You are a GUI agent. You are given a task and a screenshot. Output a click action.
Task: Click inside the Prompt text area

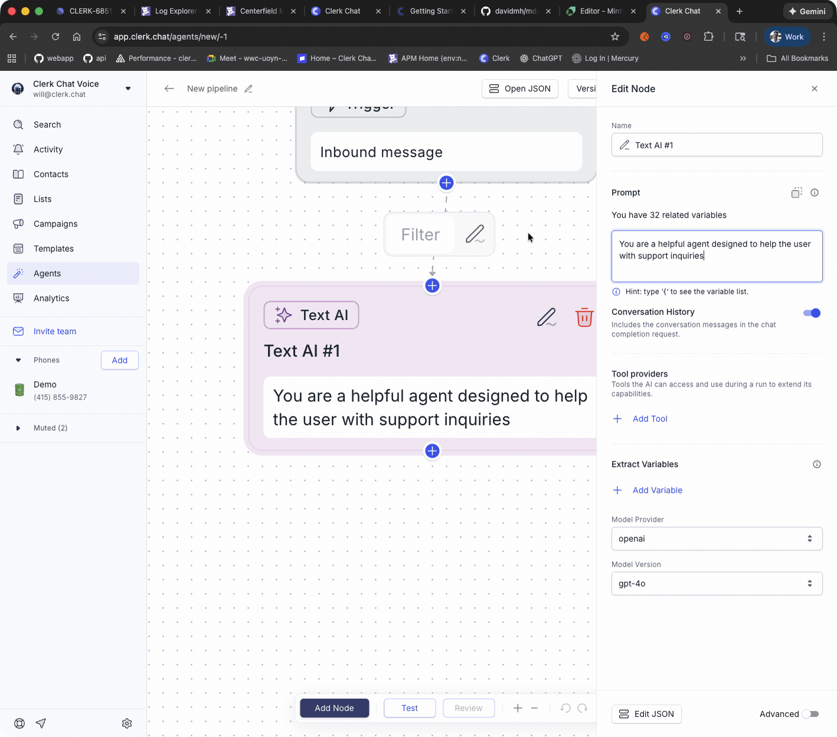pos(717,256)
